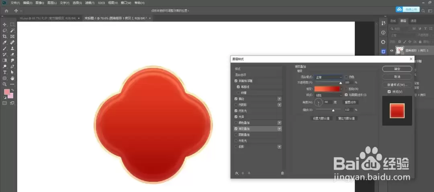Click the Home icon in options bar
The height and width of the screenshot is (192, 434).
pyautogui.click(x=6, y=11)
